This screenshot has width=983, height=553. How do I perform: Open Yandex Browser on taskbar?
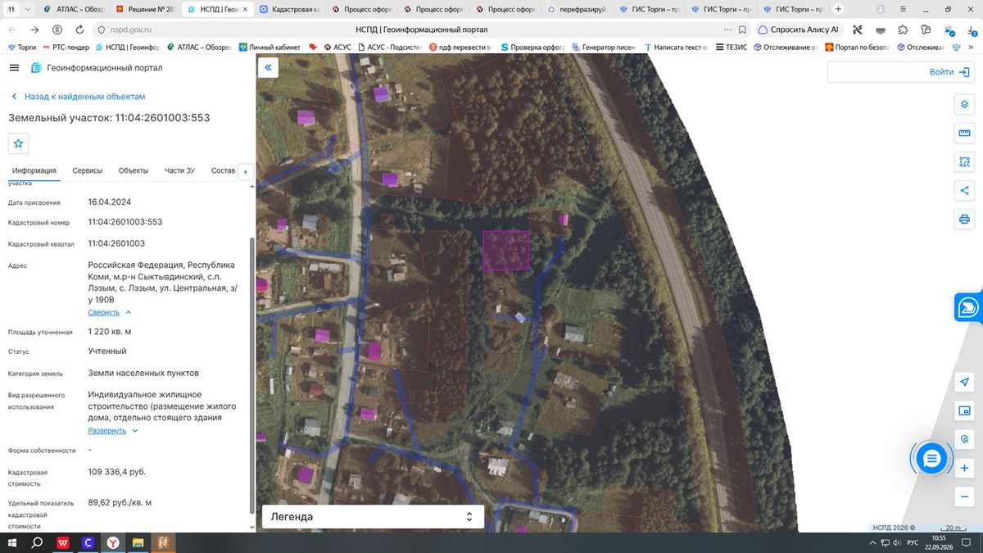click(113, 542)
